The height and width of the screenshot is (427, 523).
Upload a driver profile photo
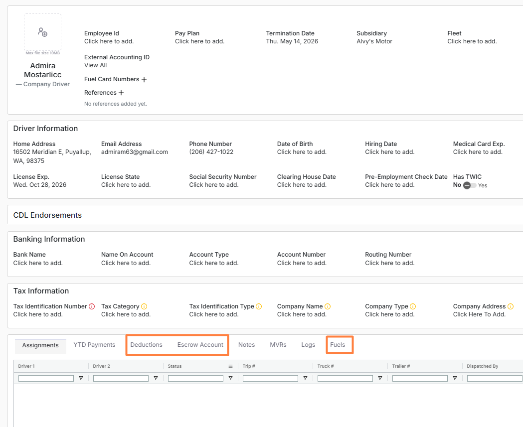pos(42,32)
